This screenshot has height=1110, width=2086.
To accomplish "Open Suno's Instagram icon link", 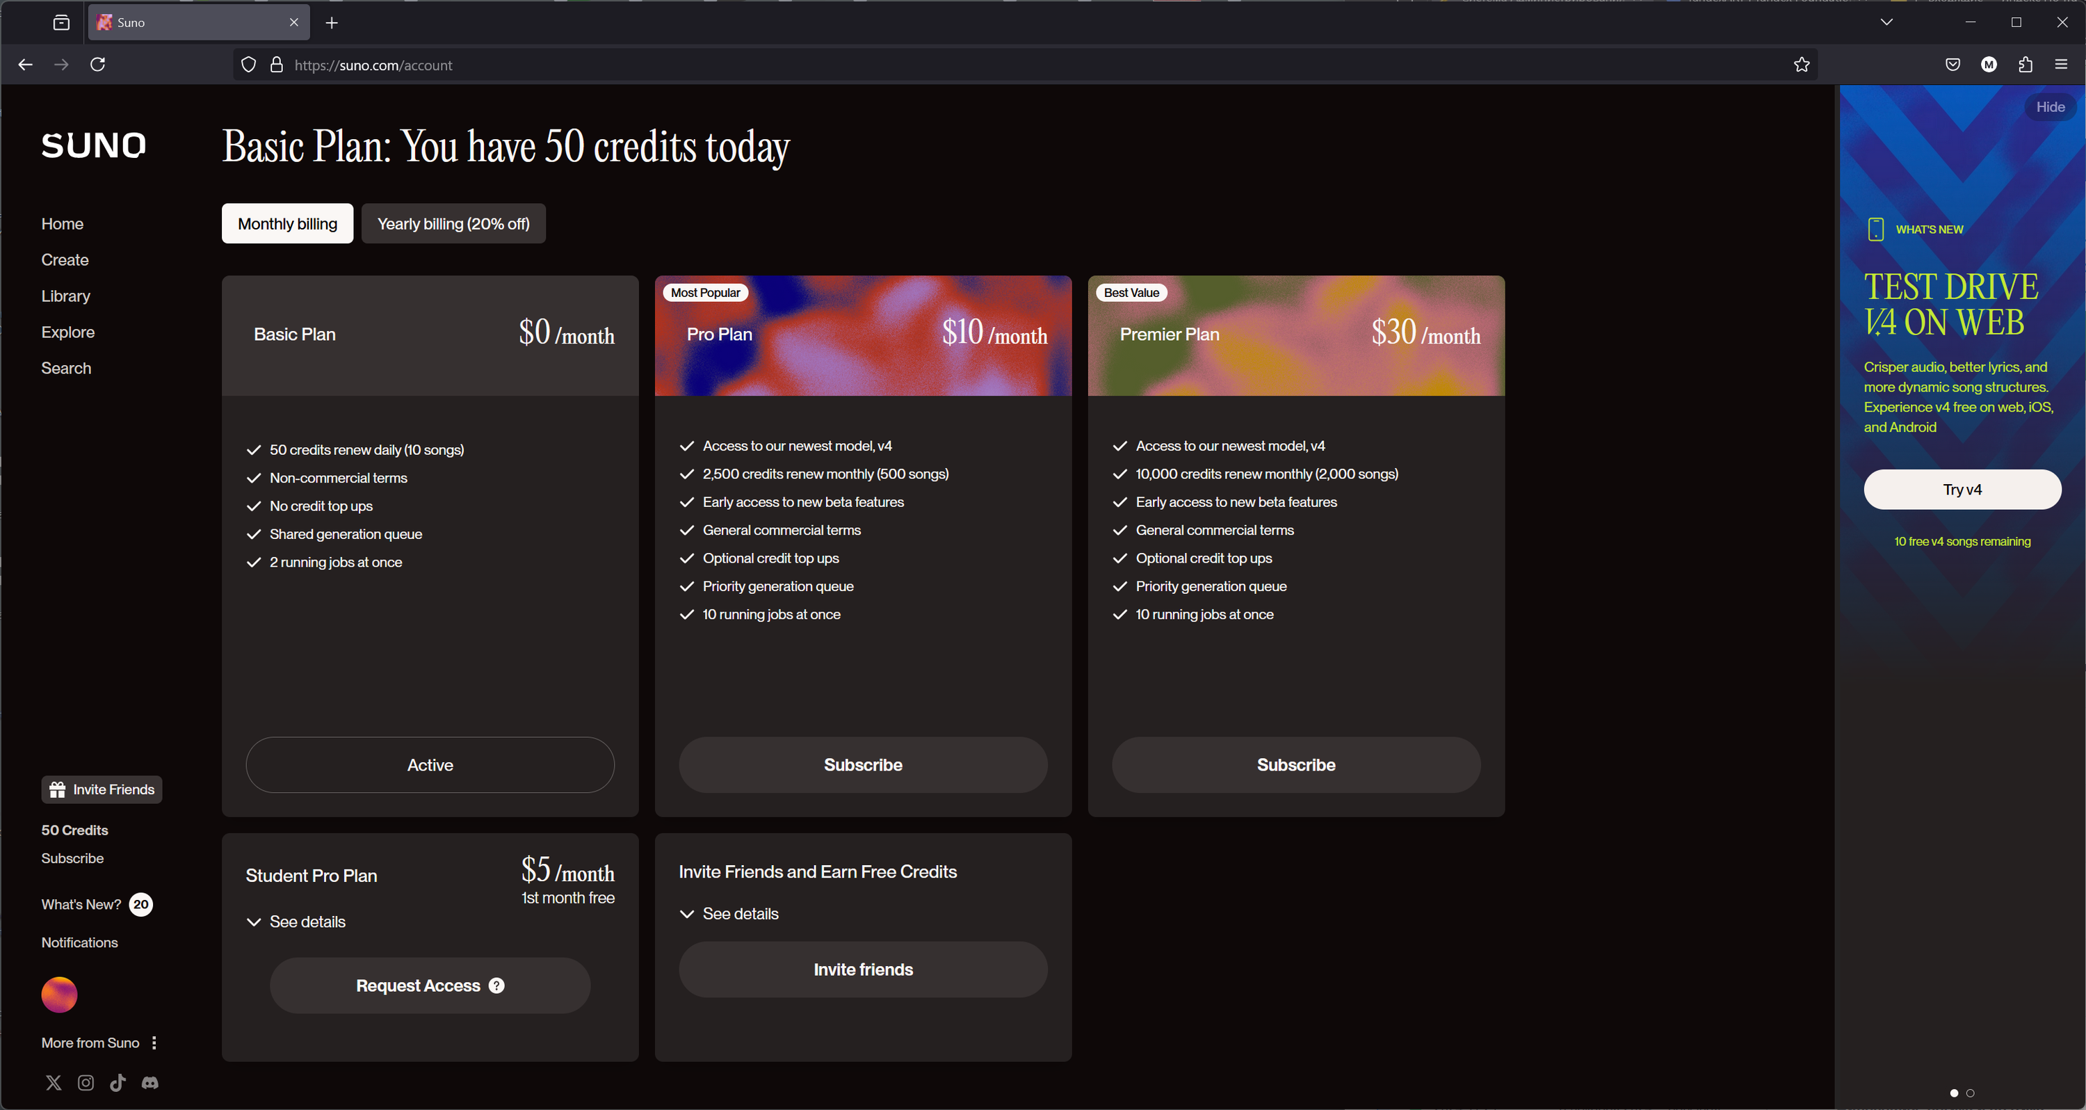I will point(86,1082).
